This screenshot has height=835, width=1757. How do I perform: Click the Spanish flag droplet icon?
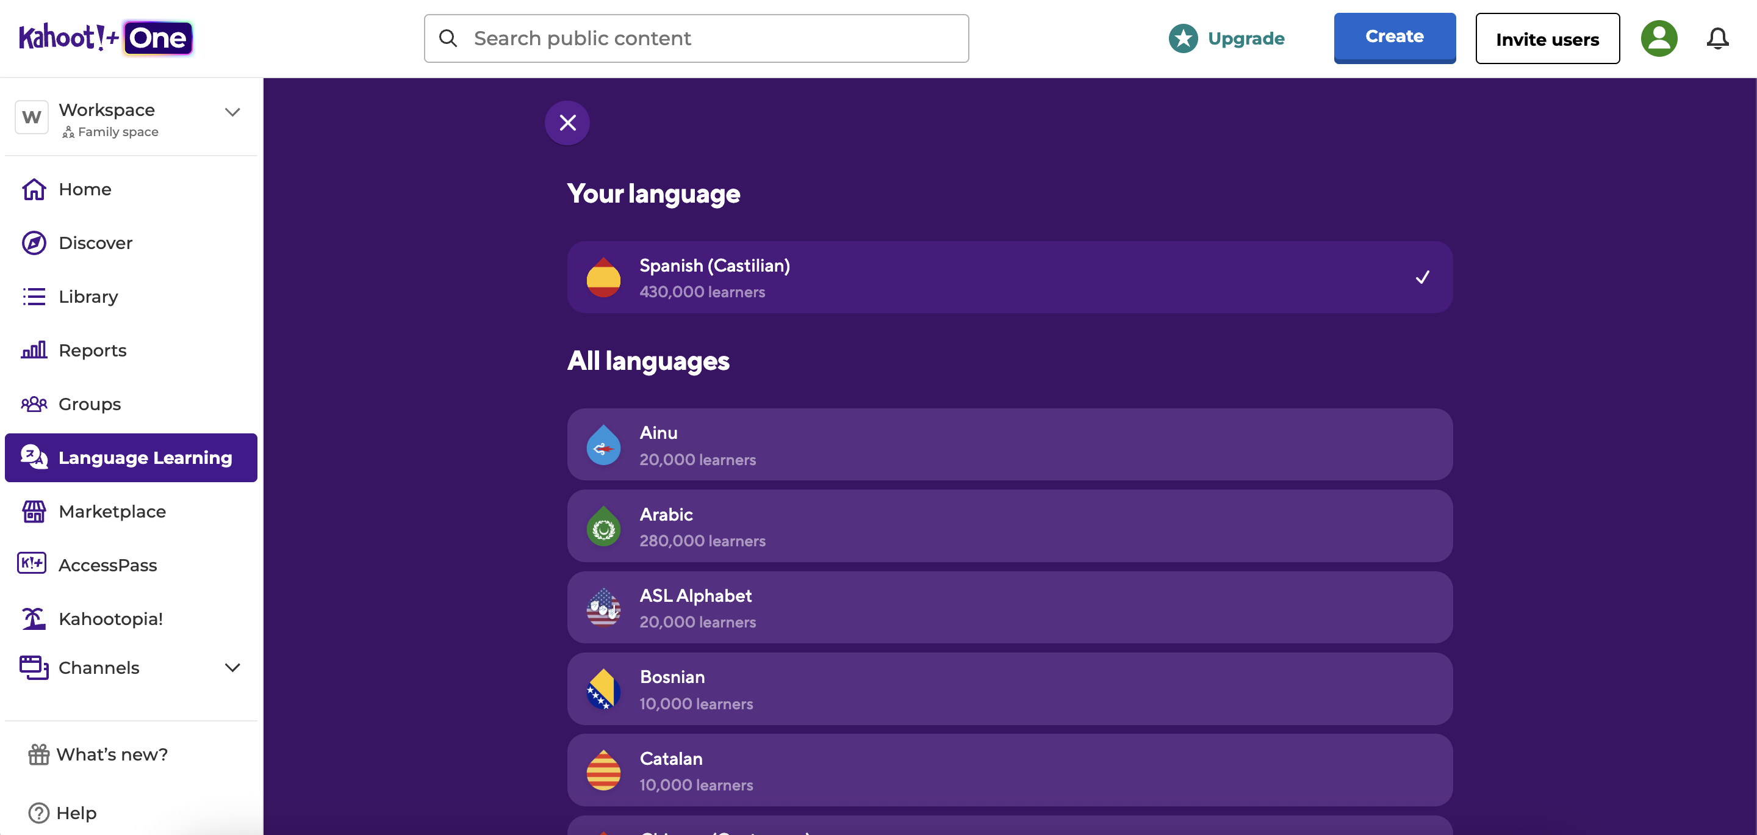(603, 278)
